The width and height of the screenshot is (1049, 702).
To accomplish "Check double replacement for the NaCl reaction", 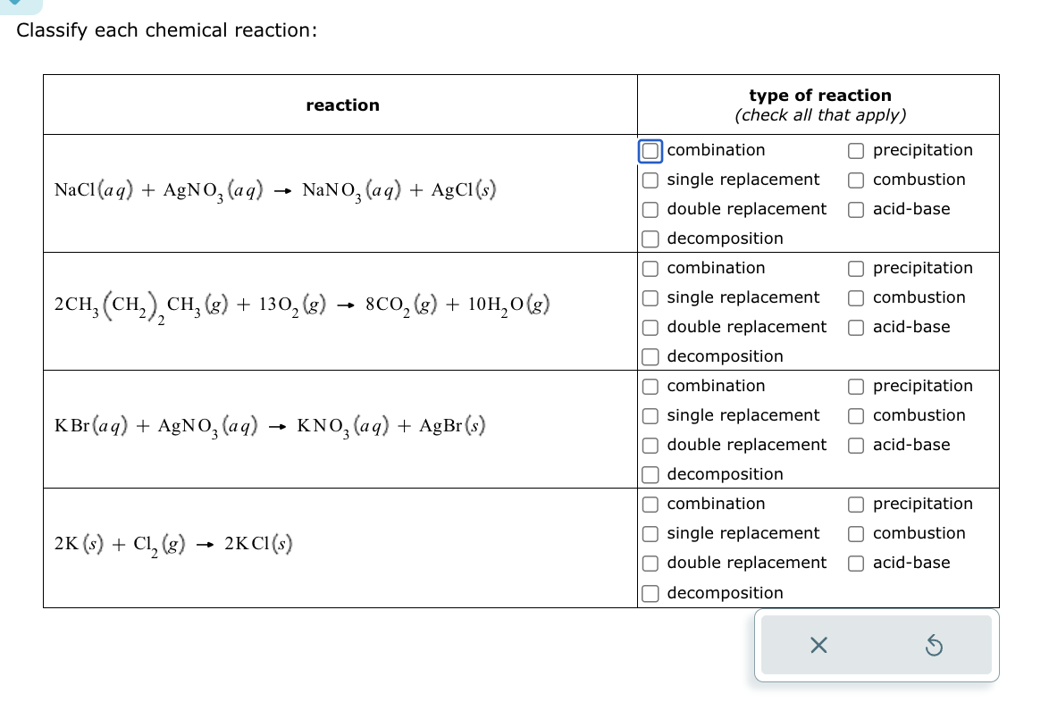I will click(x=650, y=210).
